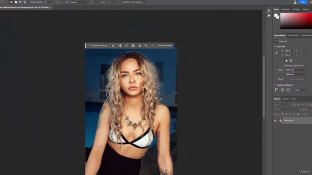The width and height of the screenshot is (312, 175).
Task: Click the brush edit-selection icon in the contextual task bar
Action: [113, 46]
